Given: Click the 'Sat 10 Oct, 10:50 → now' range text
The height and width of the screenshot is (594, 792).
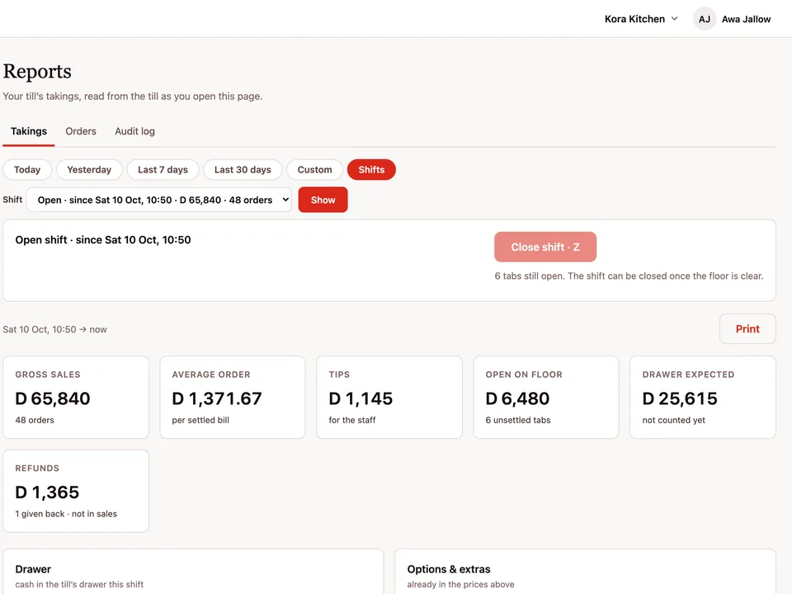Looking at the screenshot, I should tap(55, 329).
